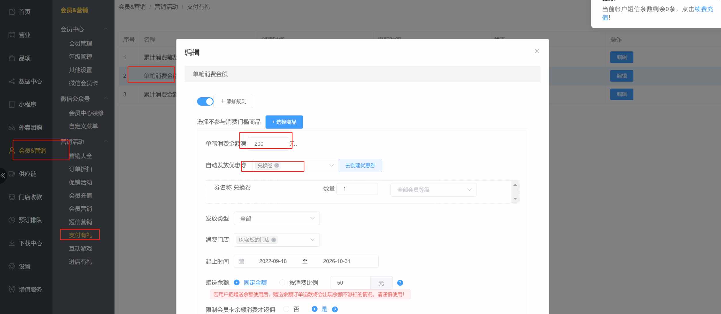Open the 供应链 truck icon
This screenshot has width=721, height=314.
(12, 174)
